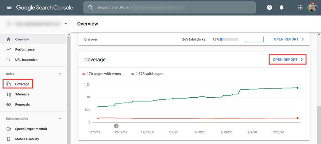The width and height of the screenshot is (321, 144).
Task: Click the search magnifier icon in URL bar
Action: 90,7
